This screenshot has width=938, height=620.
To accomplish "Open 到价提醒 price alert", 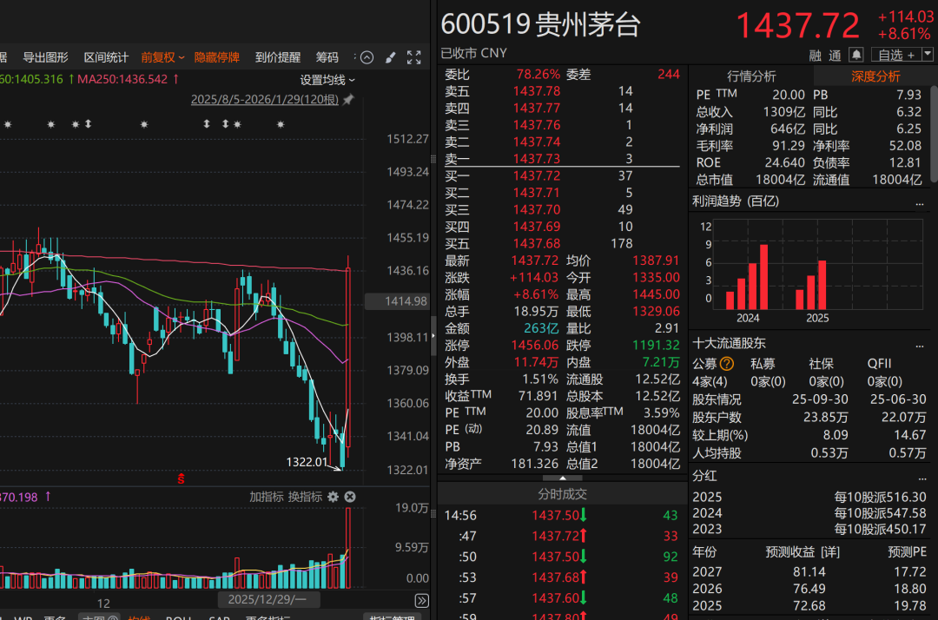I will pos(278,57).
